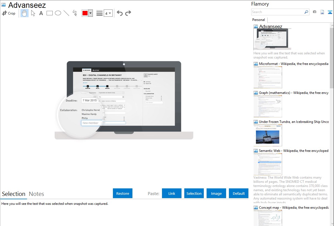The height and width of the screenshot is (226, 334).
Task: Open the Semantic Web snapshot thumbnail
Action: [268, 164]
